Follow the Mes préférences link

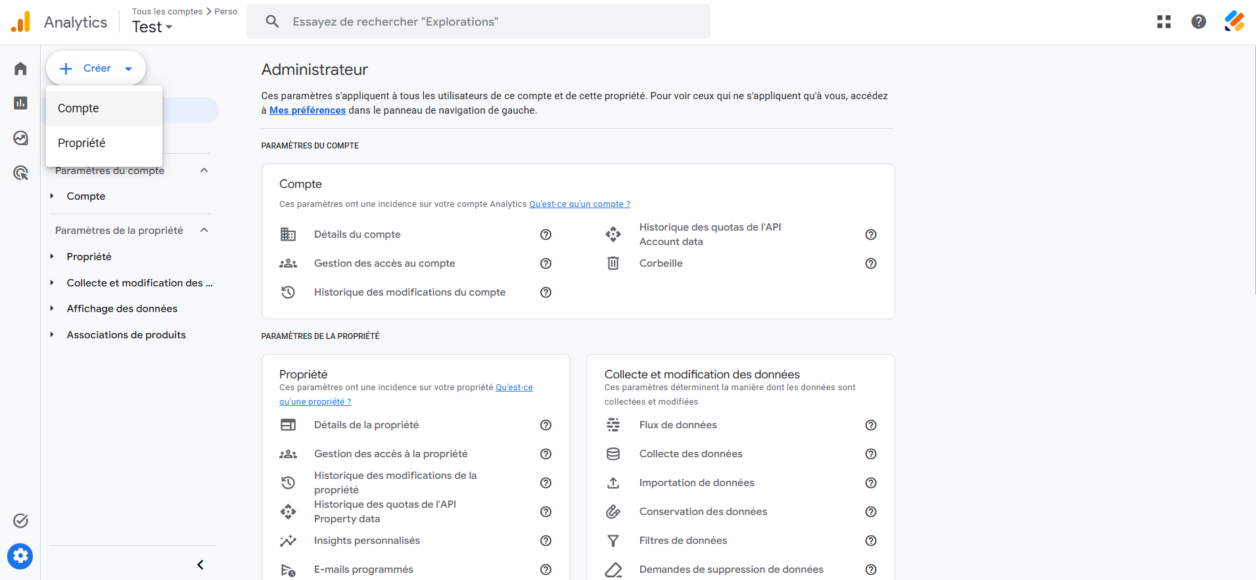[x=308, y=110]
